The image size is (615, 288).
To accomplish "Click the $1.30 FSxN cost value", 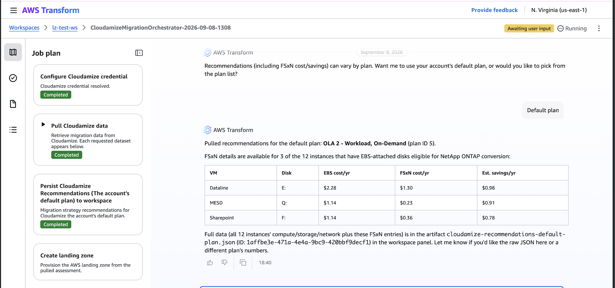I will (406, 188).
